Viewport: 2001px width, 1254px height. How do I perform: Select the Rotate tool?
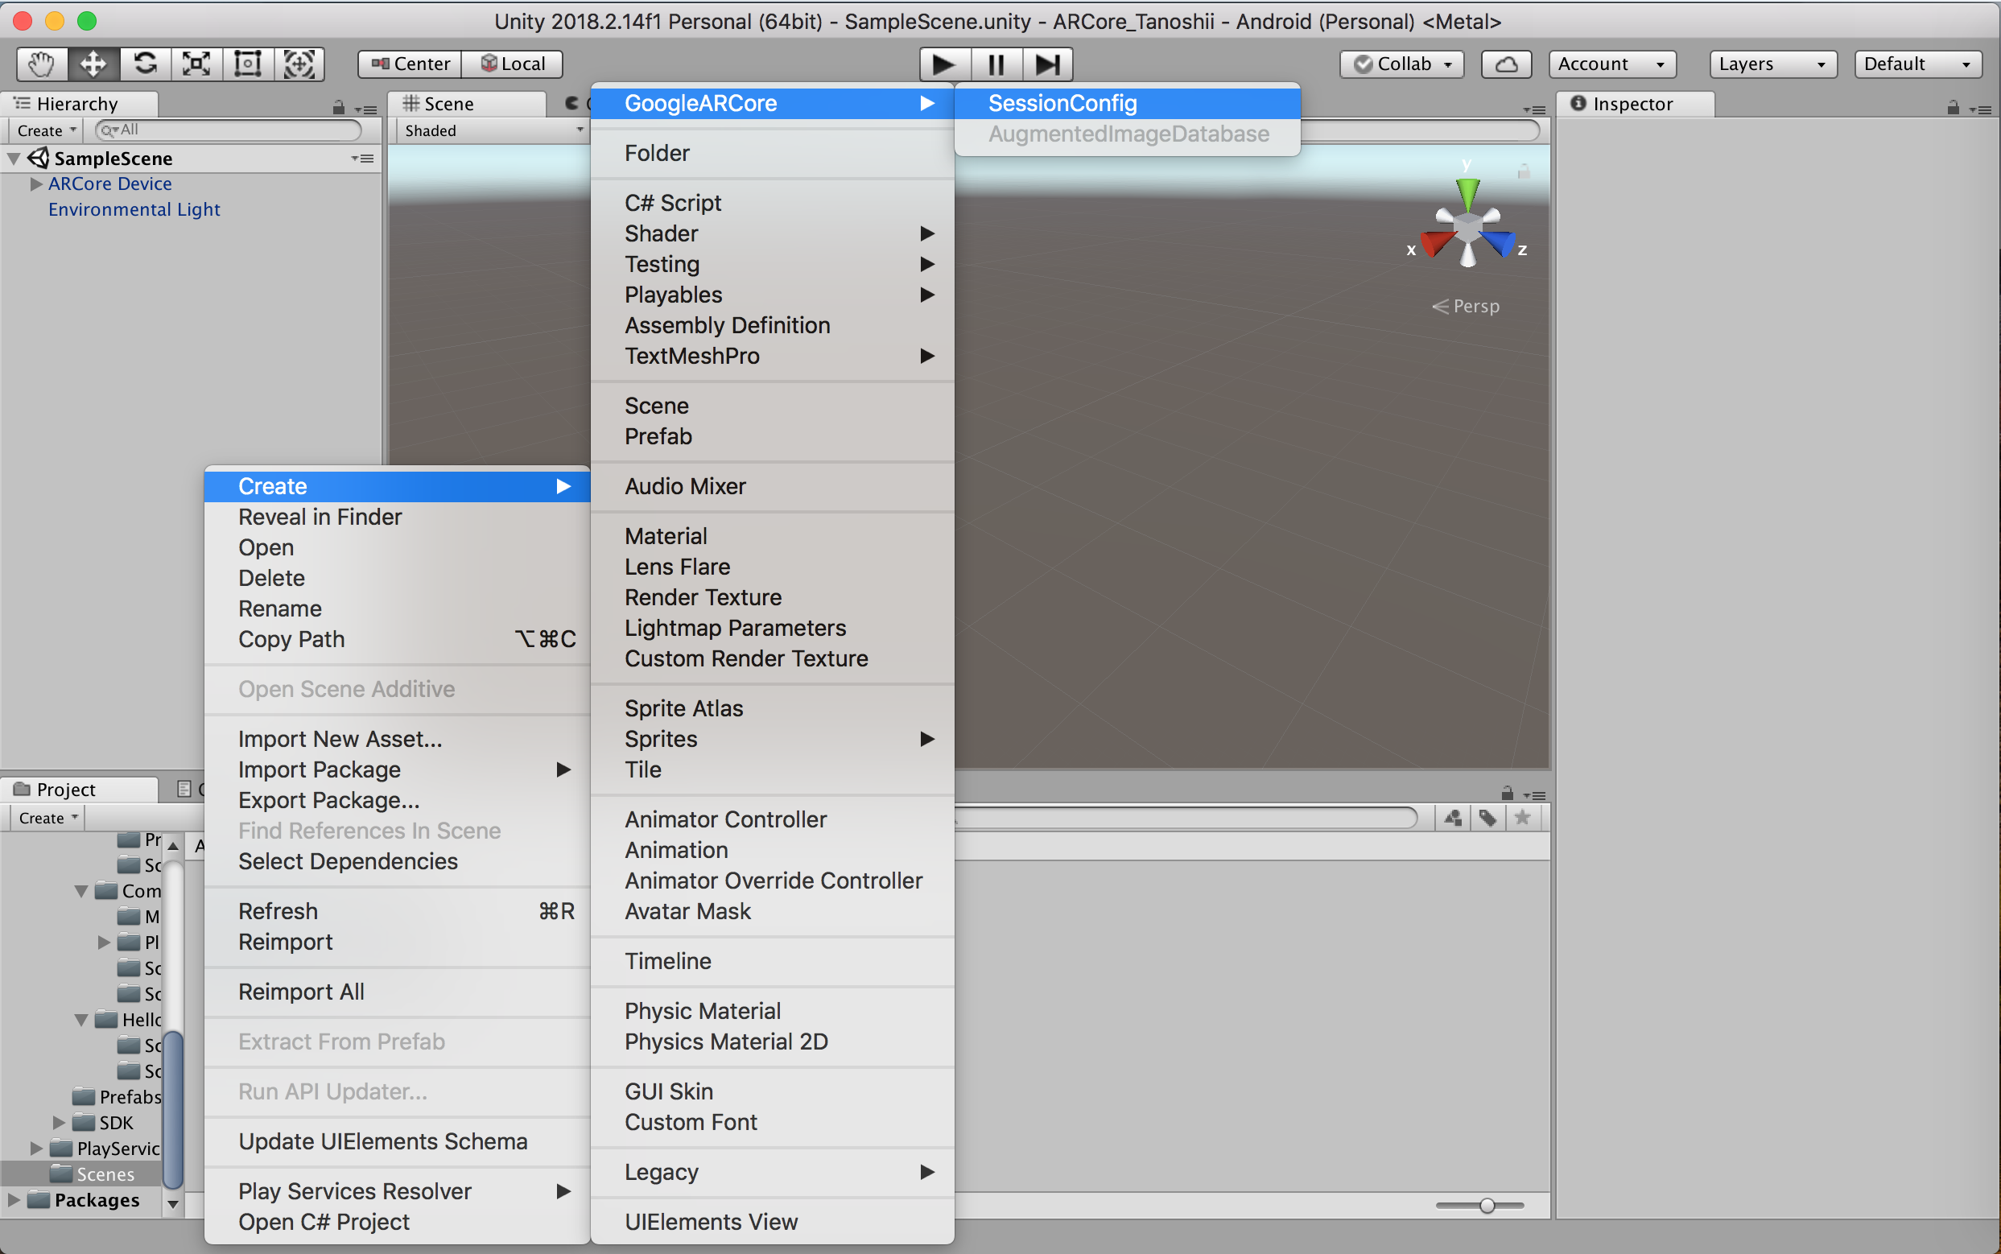(x=145, y=64)
